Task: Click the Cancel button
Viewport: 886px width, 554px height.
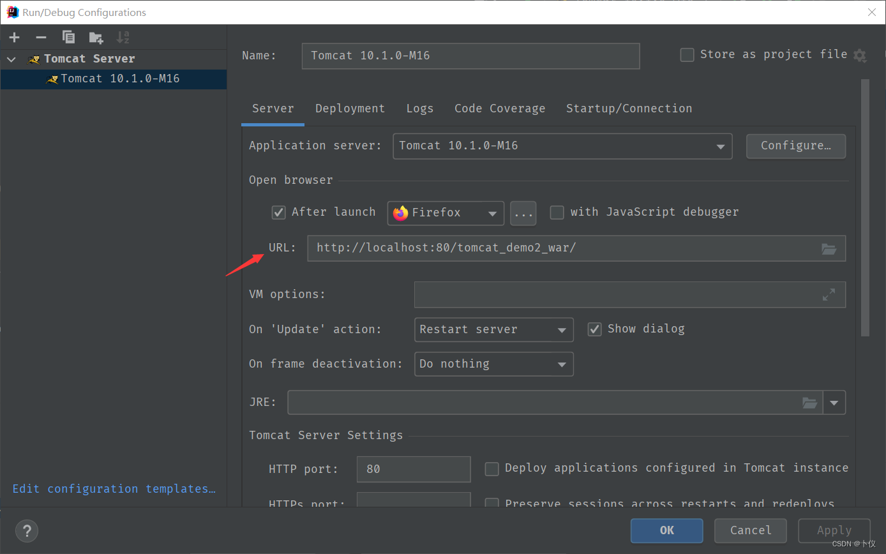Action: pyautogui.click(x=751, y=530)
